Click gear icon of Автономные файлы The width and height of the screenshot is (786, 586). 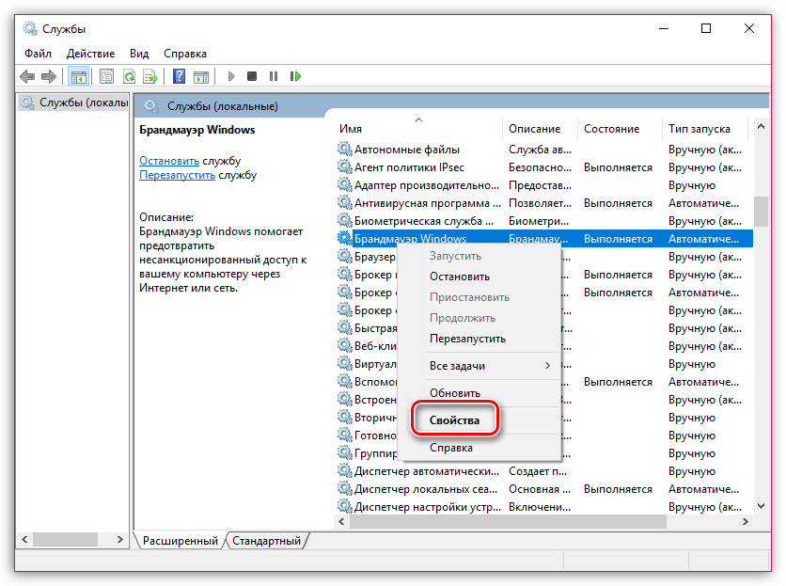(x=344, y=149)
